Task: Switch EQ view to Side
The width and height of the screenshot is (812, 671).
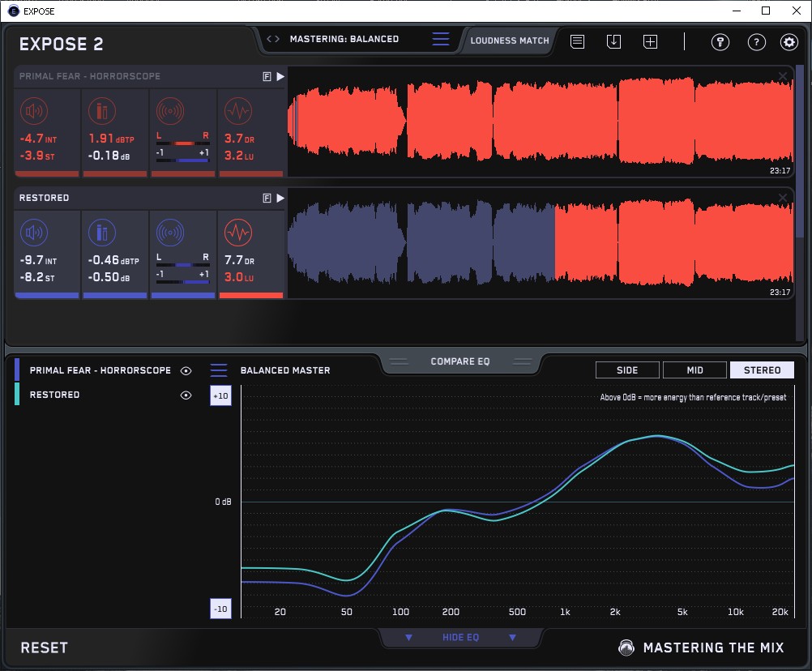Action: (627, 370)
